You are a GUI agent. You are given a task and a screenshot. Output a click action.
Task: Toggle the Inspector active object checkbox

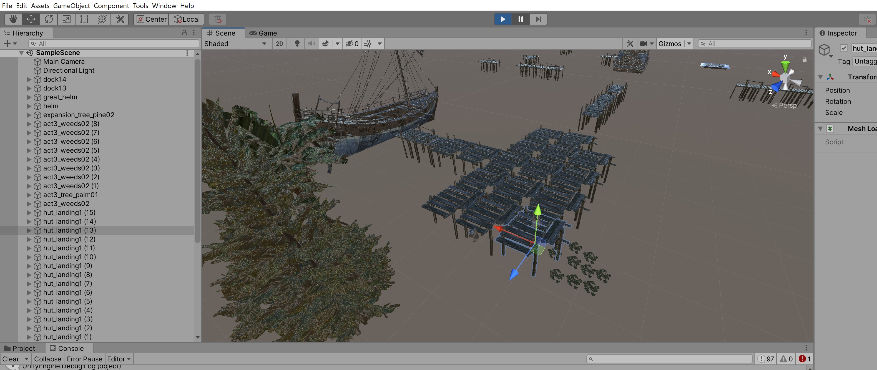tap(844, 48)
